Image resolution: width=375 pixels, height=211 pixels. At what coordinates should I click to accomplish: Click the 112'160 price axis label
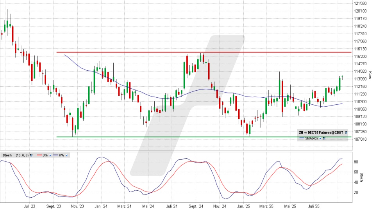[360, 86]
